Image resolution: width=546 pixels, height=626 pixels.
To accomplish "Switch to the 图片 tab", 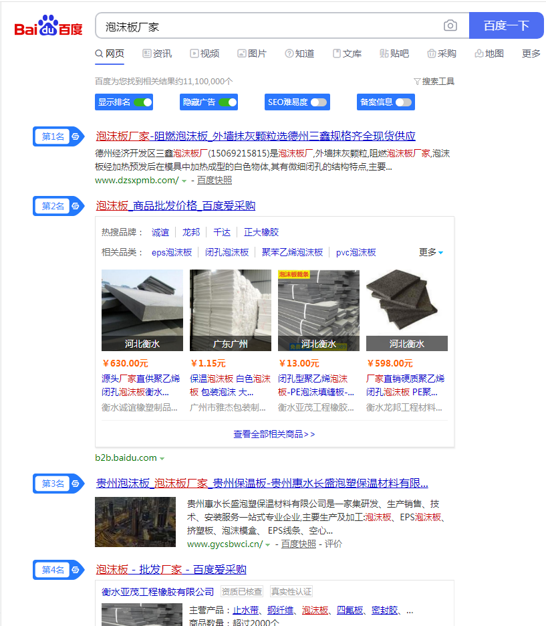I will [x=252, y=54].
